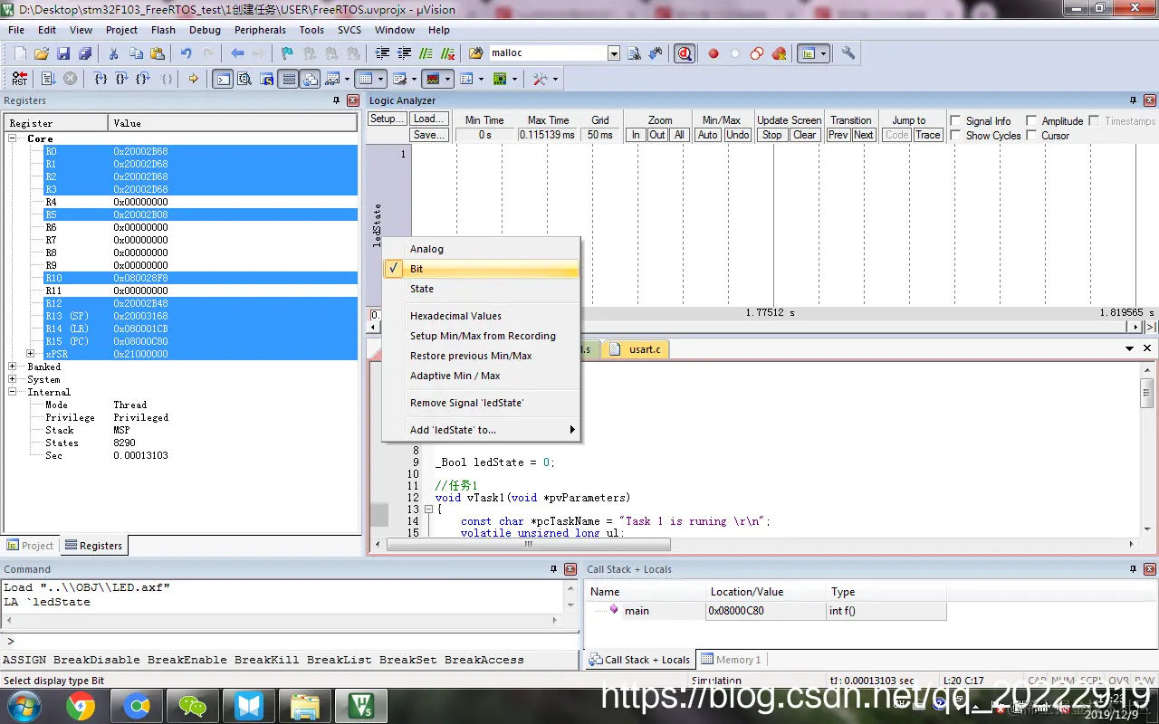Open the Logic Analyzer window dropdown arrow
This screenshot has width=1159, height=724.
(x=448, y=79)
